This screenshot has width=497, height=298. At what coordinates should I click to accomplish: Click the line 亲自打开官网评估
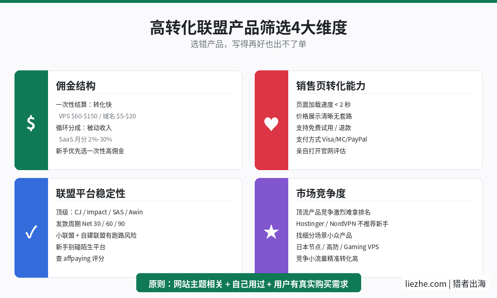tap(321, 151)
